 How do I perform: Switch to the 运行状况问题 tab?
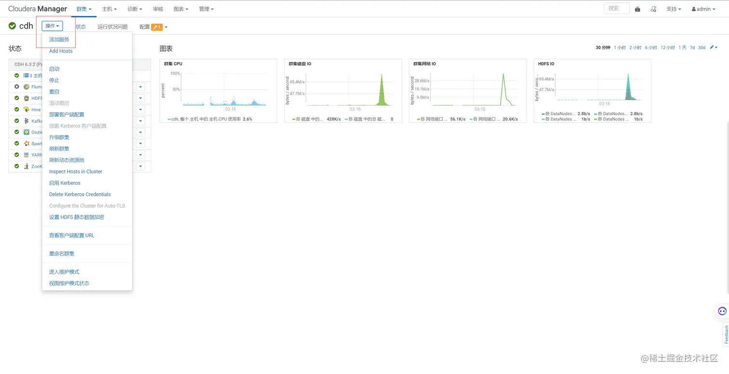point(113,27)
